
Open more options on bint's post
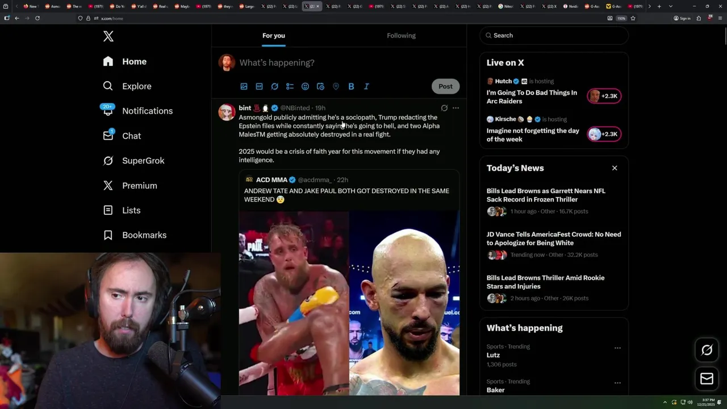(x=456, y=108)
